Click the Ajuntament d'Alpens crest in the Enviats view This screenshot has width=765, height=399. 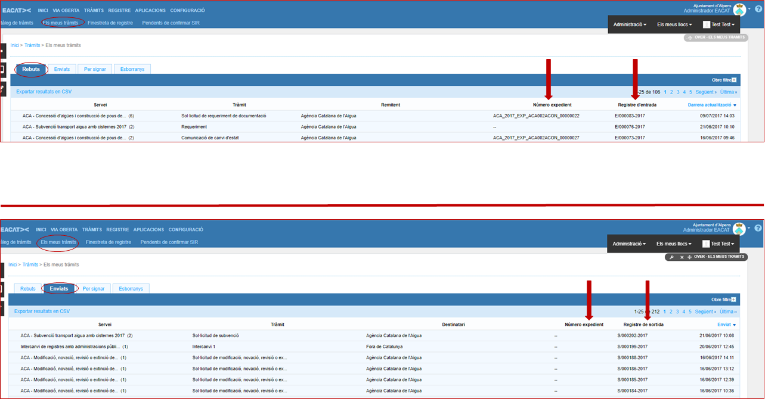(739, 229)
